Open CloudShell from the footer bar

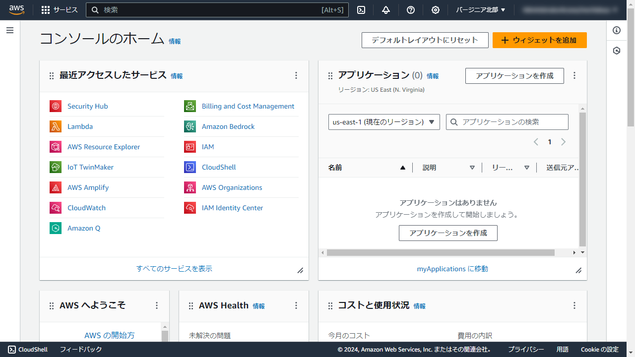28,350
